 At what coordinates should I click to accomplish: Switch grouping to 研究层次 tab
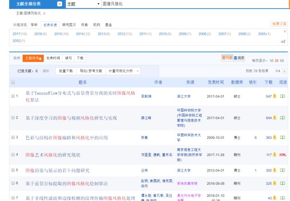[x=69, y=25]
